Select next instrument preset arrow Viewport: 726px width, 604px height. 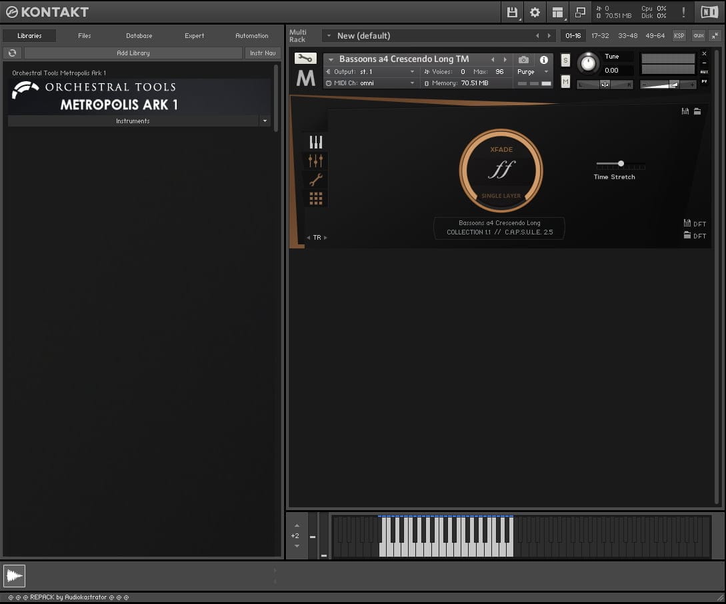[505, 59]
